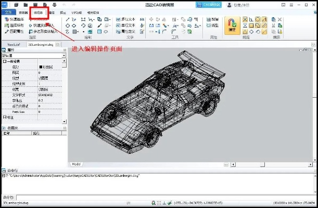318x208 pixels.
Task: Click the 快速选择 (Quick select) tool
Action: coord(15,19)
